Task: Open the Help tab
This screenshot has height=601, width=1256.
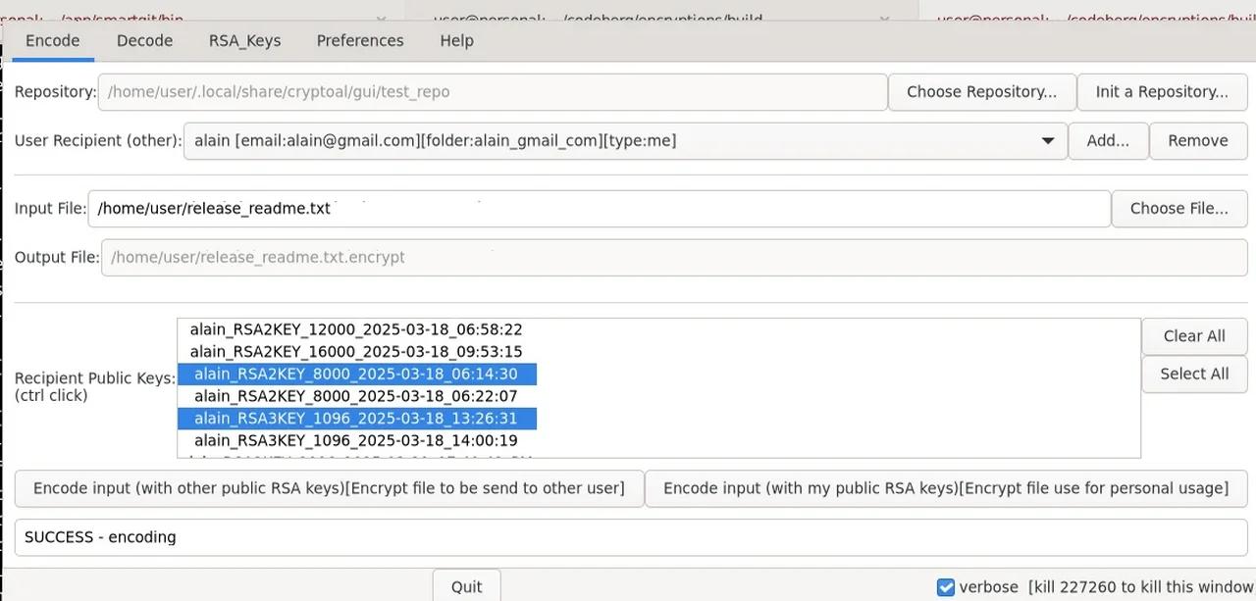Action: [456, 40]
